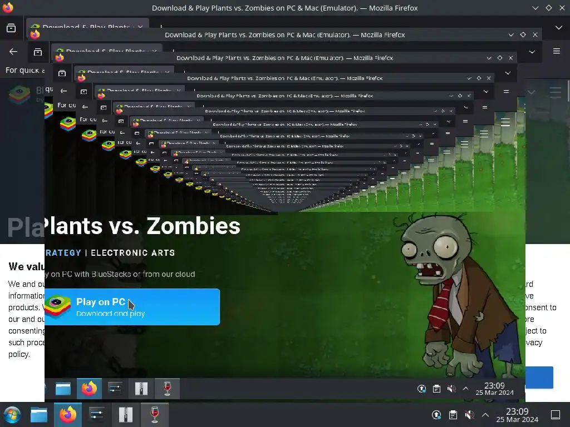Click the Firefox logo in the outermost title bar
The image size is (570, 427).
point(8,8)
